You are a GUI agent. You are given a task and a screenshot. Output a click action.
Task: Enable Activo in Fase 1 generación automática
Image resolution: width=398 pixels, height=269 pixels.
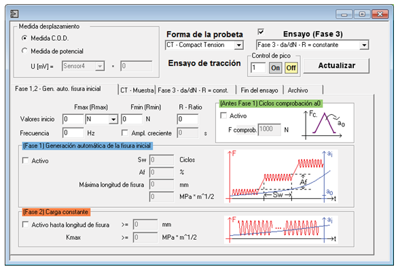(x=25, y=160)
